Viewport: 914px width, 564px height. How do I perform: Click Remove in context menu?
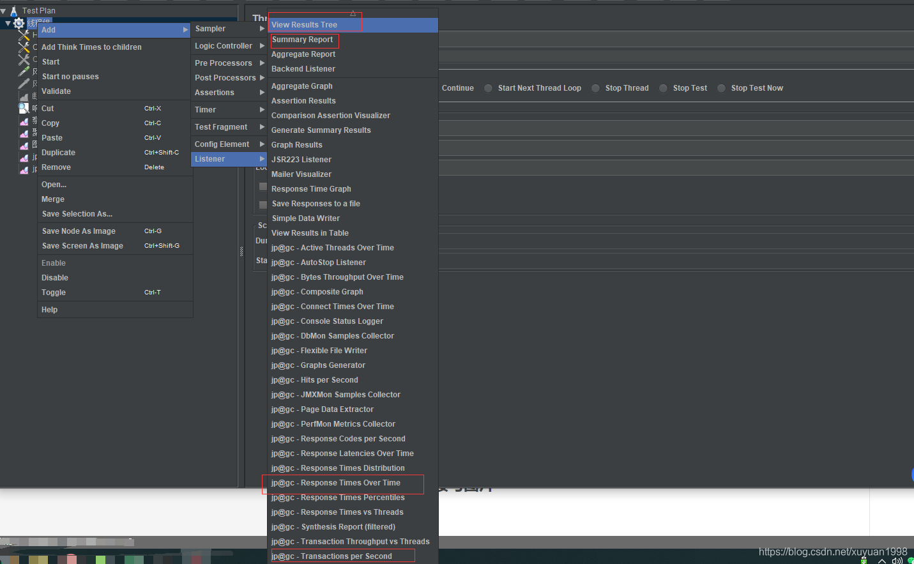click(115, 167)
